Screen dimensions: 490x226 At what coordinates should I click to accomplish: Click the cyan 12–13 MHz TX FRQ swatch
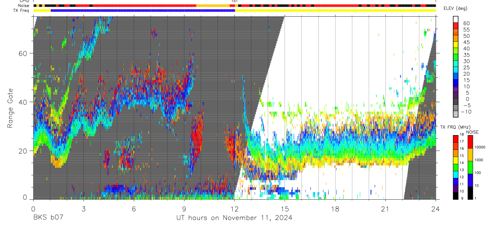click(456, 174)
